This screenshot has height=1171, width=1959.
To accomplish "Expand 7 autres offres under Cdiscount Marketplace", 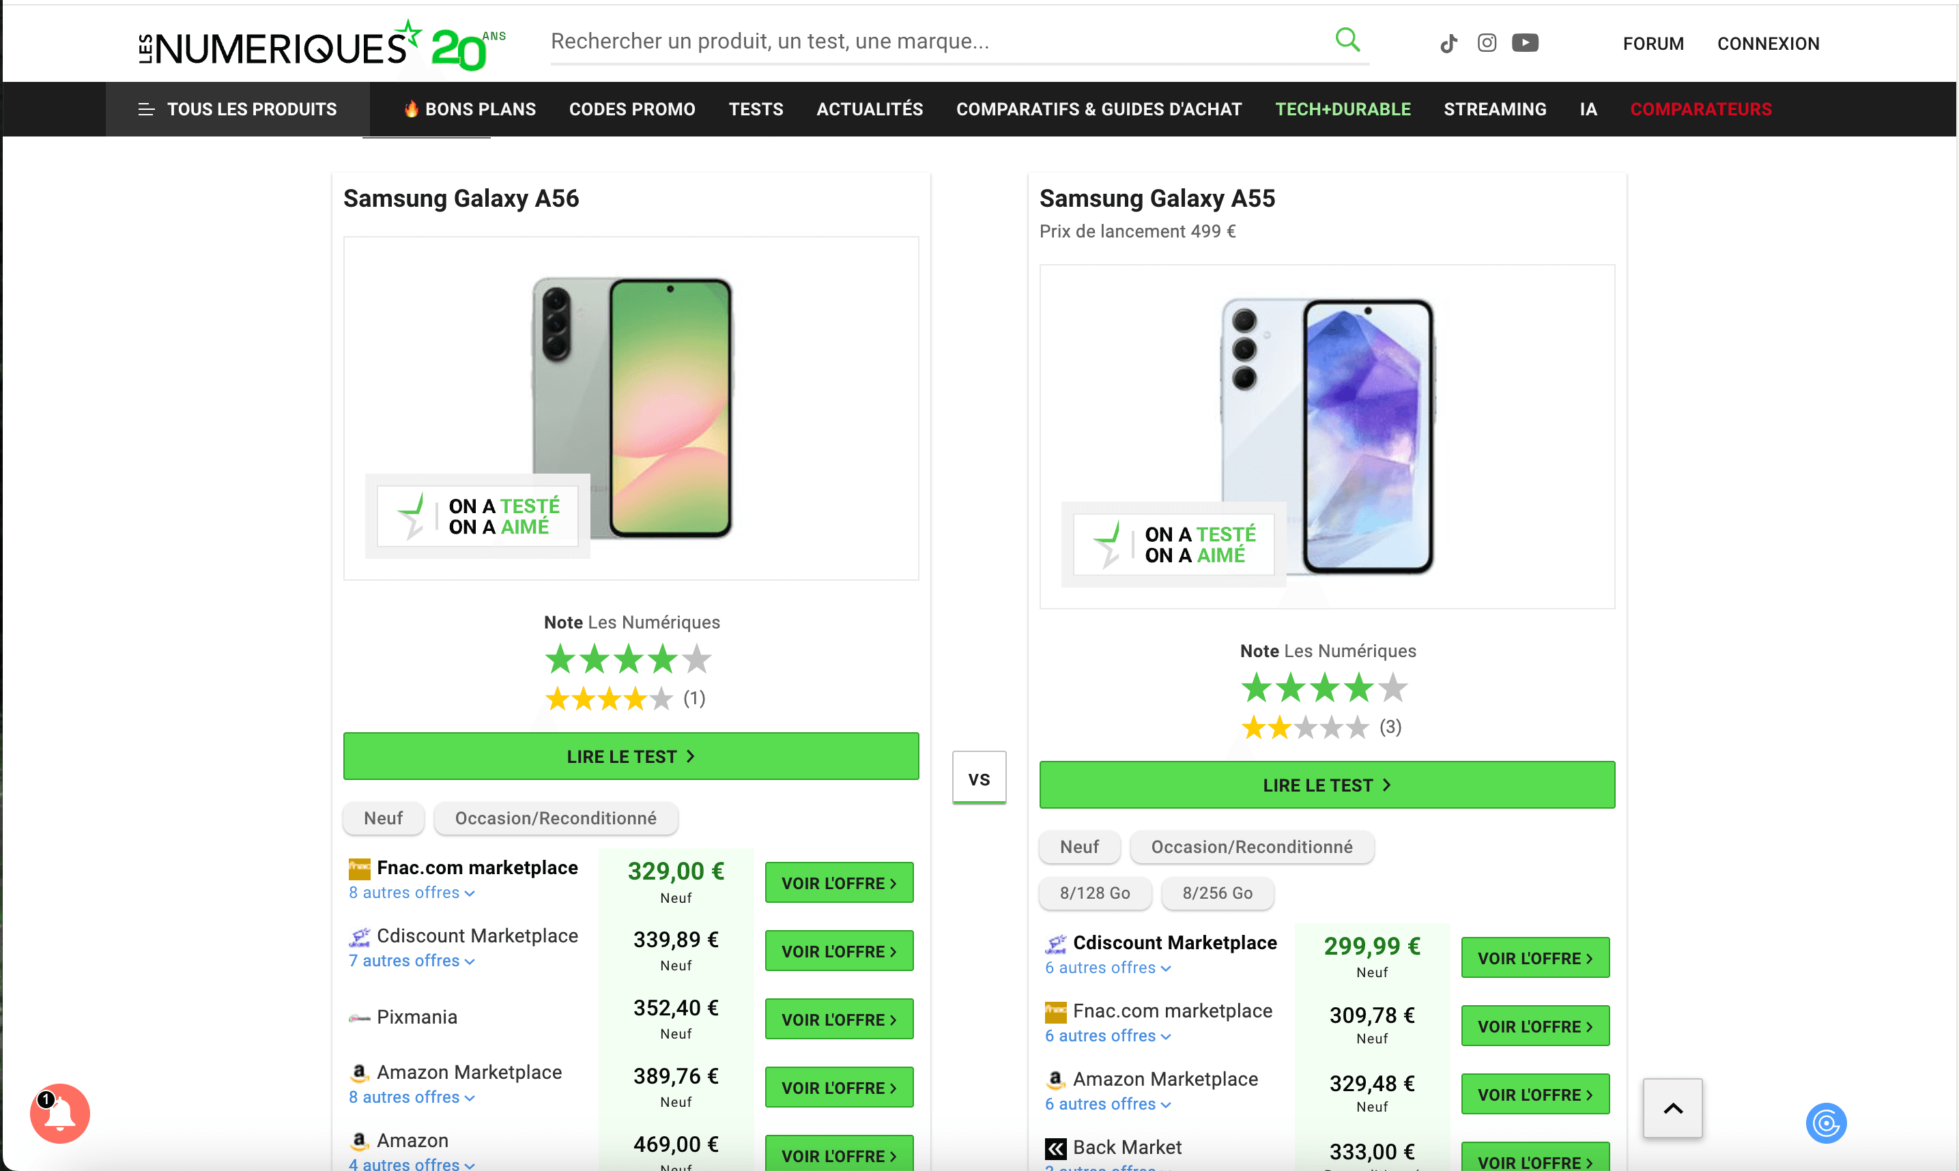I will click(411, 960).
